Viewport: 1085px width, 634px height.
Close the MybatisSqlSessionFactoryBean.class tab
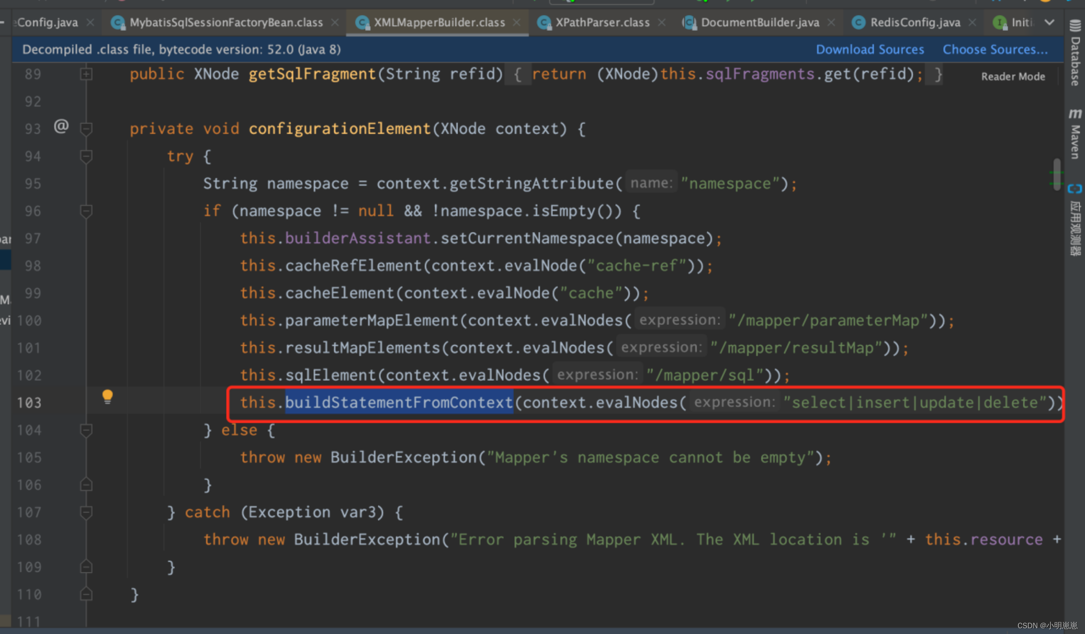pos(335,22)
